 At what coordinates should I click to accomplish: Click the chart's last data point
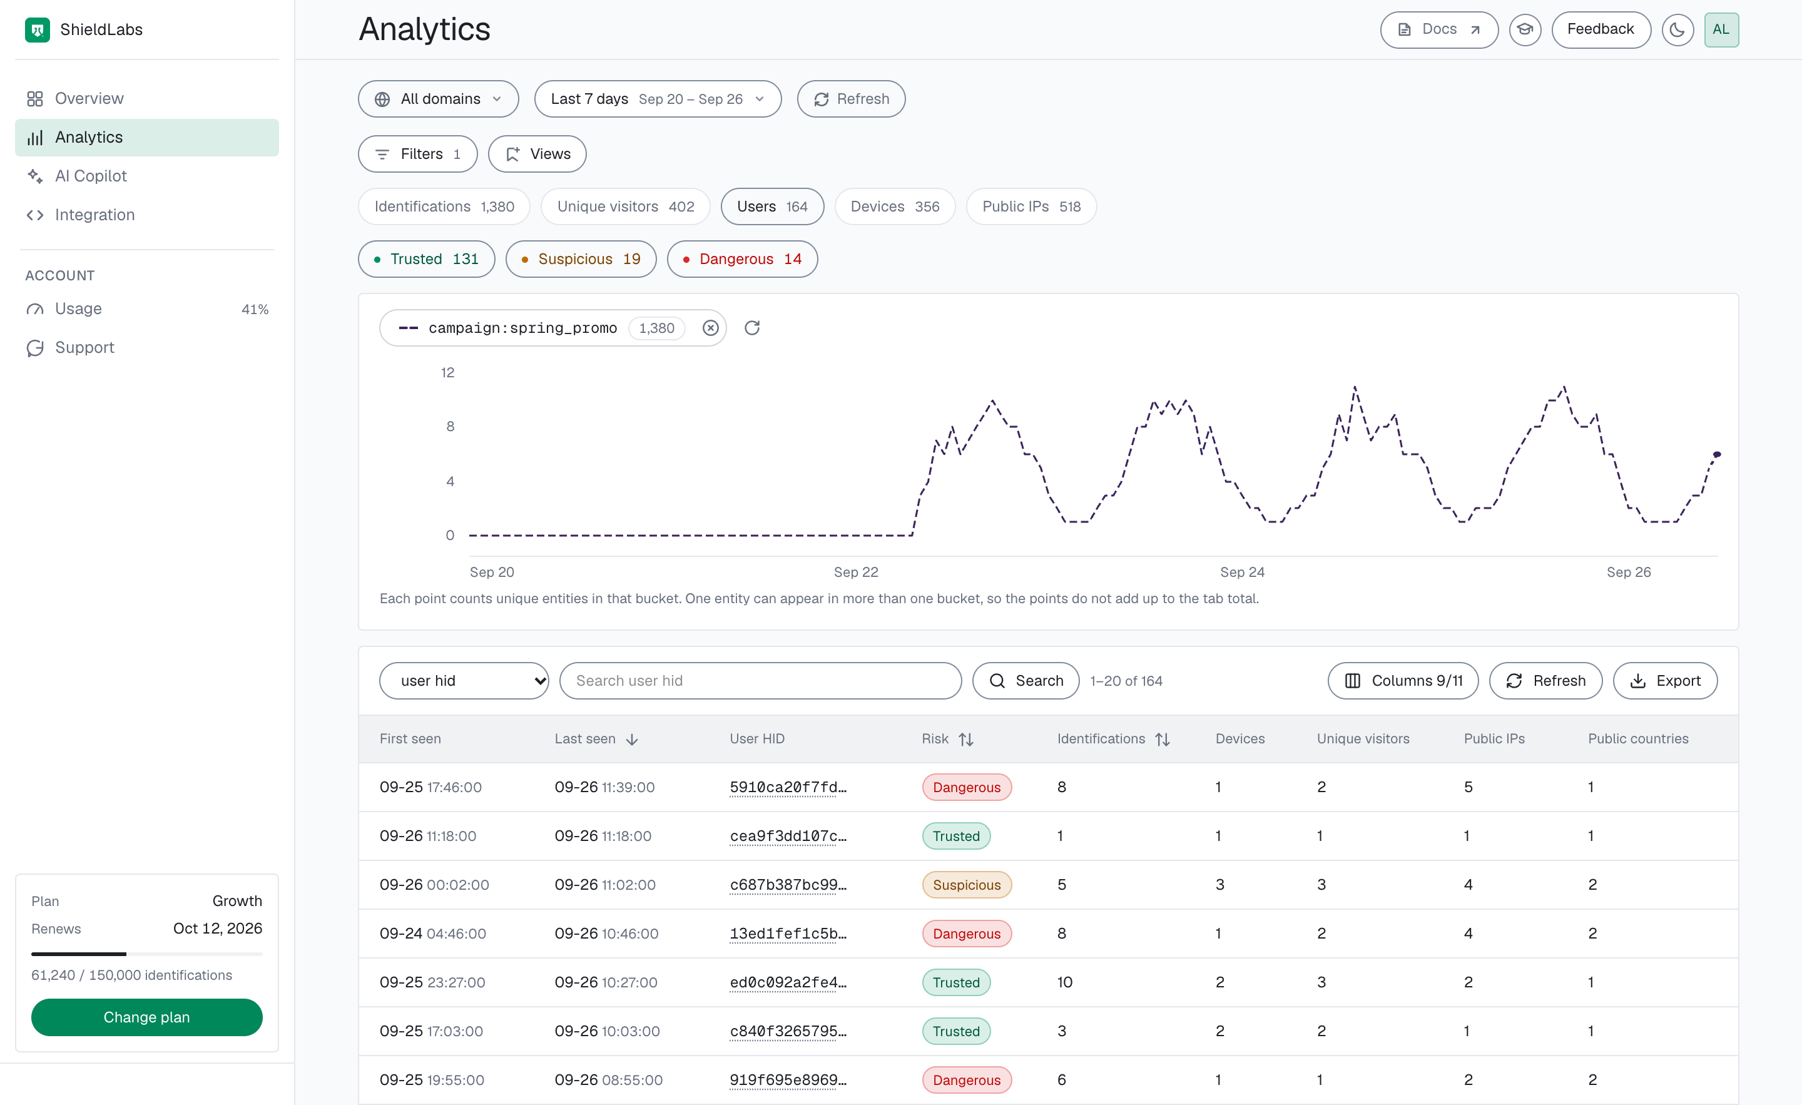[x=1716, y=454]
